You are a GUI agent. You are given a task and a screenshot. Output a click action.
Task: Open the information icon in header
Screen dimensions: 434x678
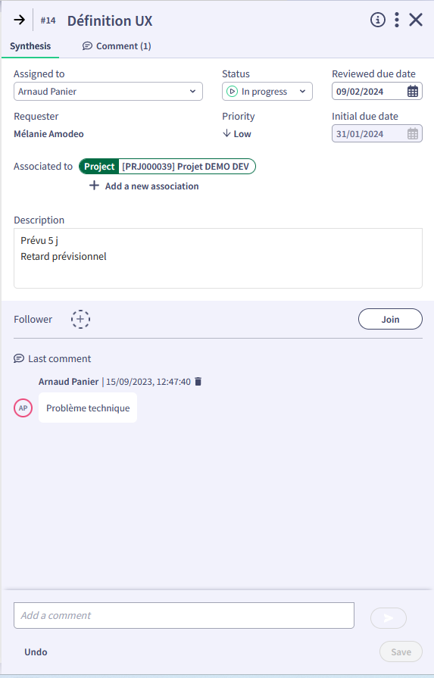click(378, 20)
